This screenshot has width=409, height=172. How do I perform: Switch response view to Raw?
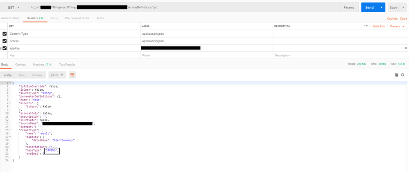(x=22, y=75)
